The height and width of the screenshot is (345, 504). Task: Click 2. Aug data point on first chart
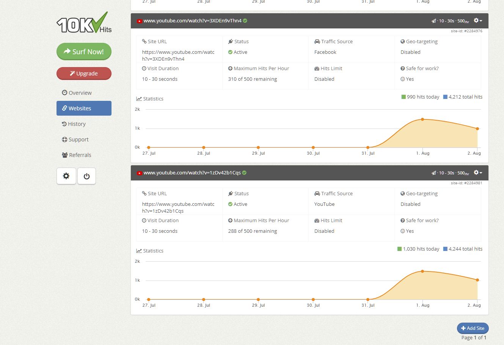click(x=477, y=129)
